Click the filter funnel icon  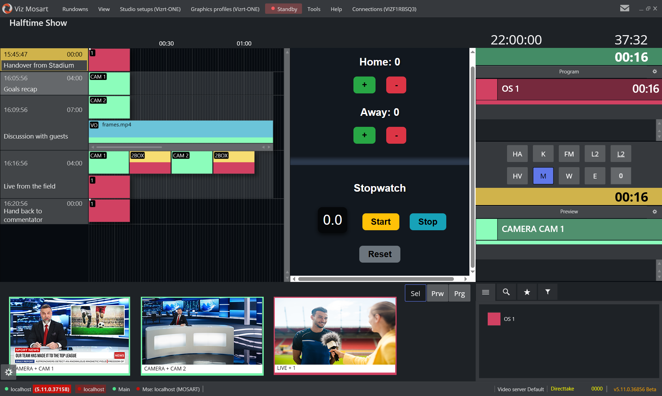point(547,292)
